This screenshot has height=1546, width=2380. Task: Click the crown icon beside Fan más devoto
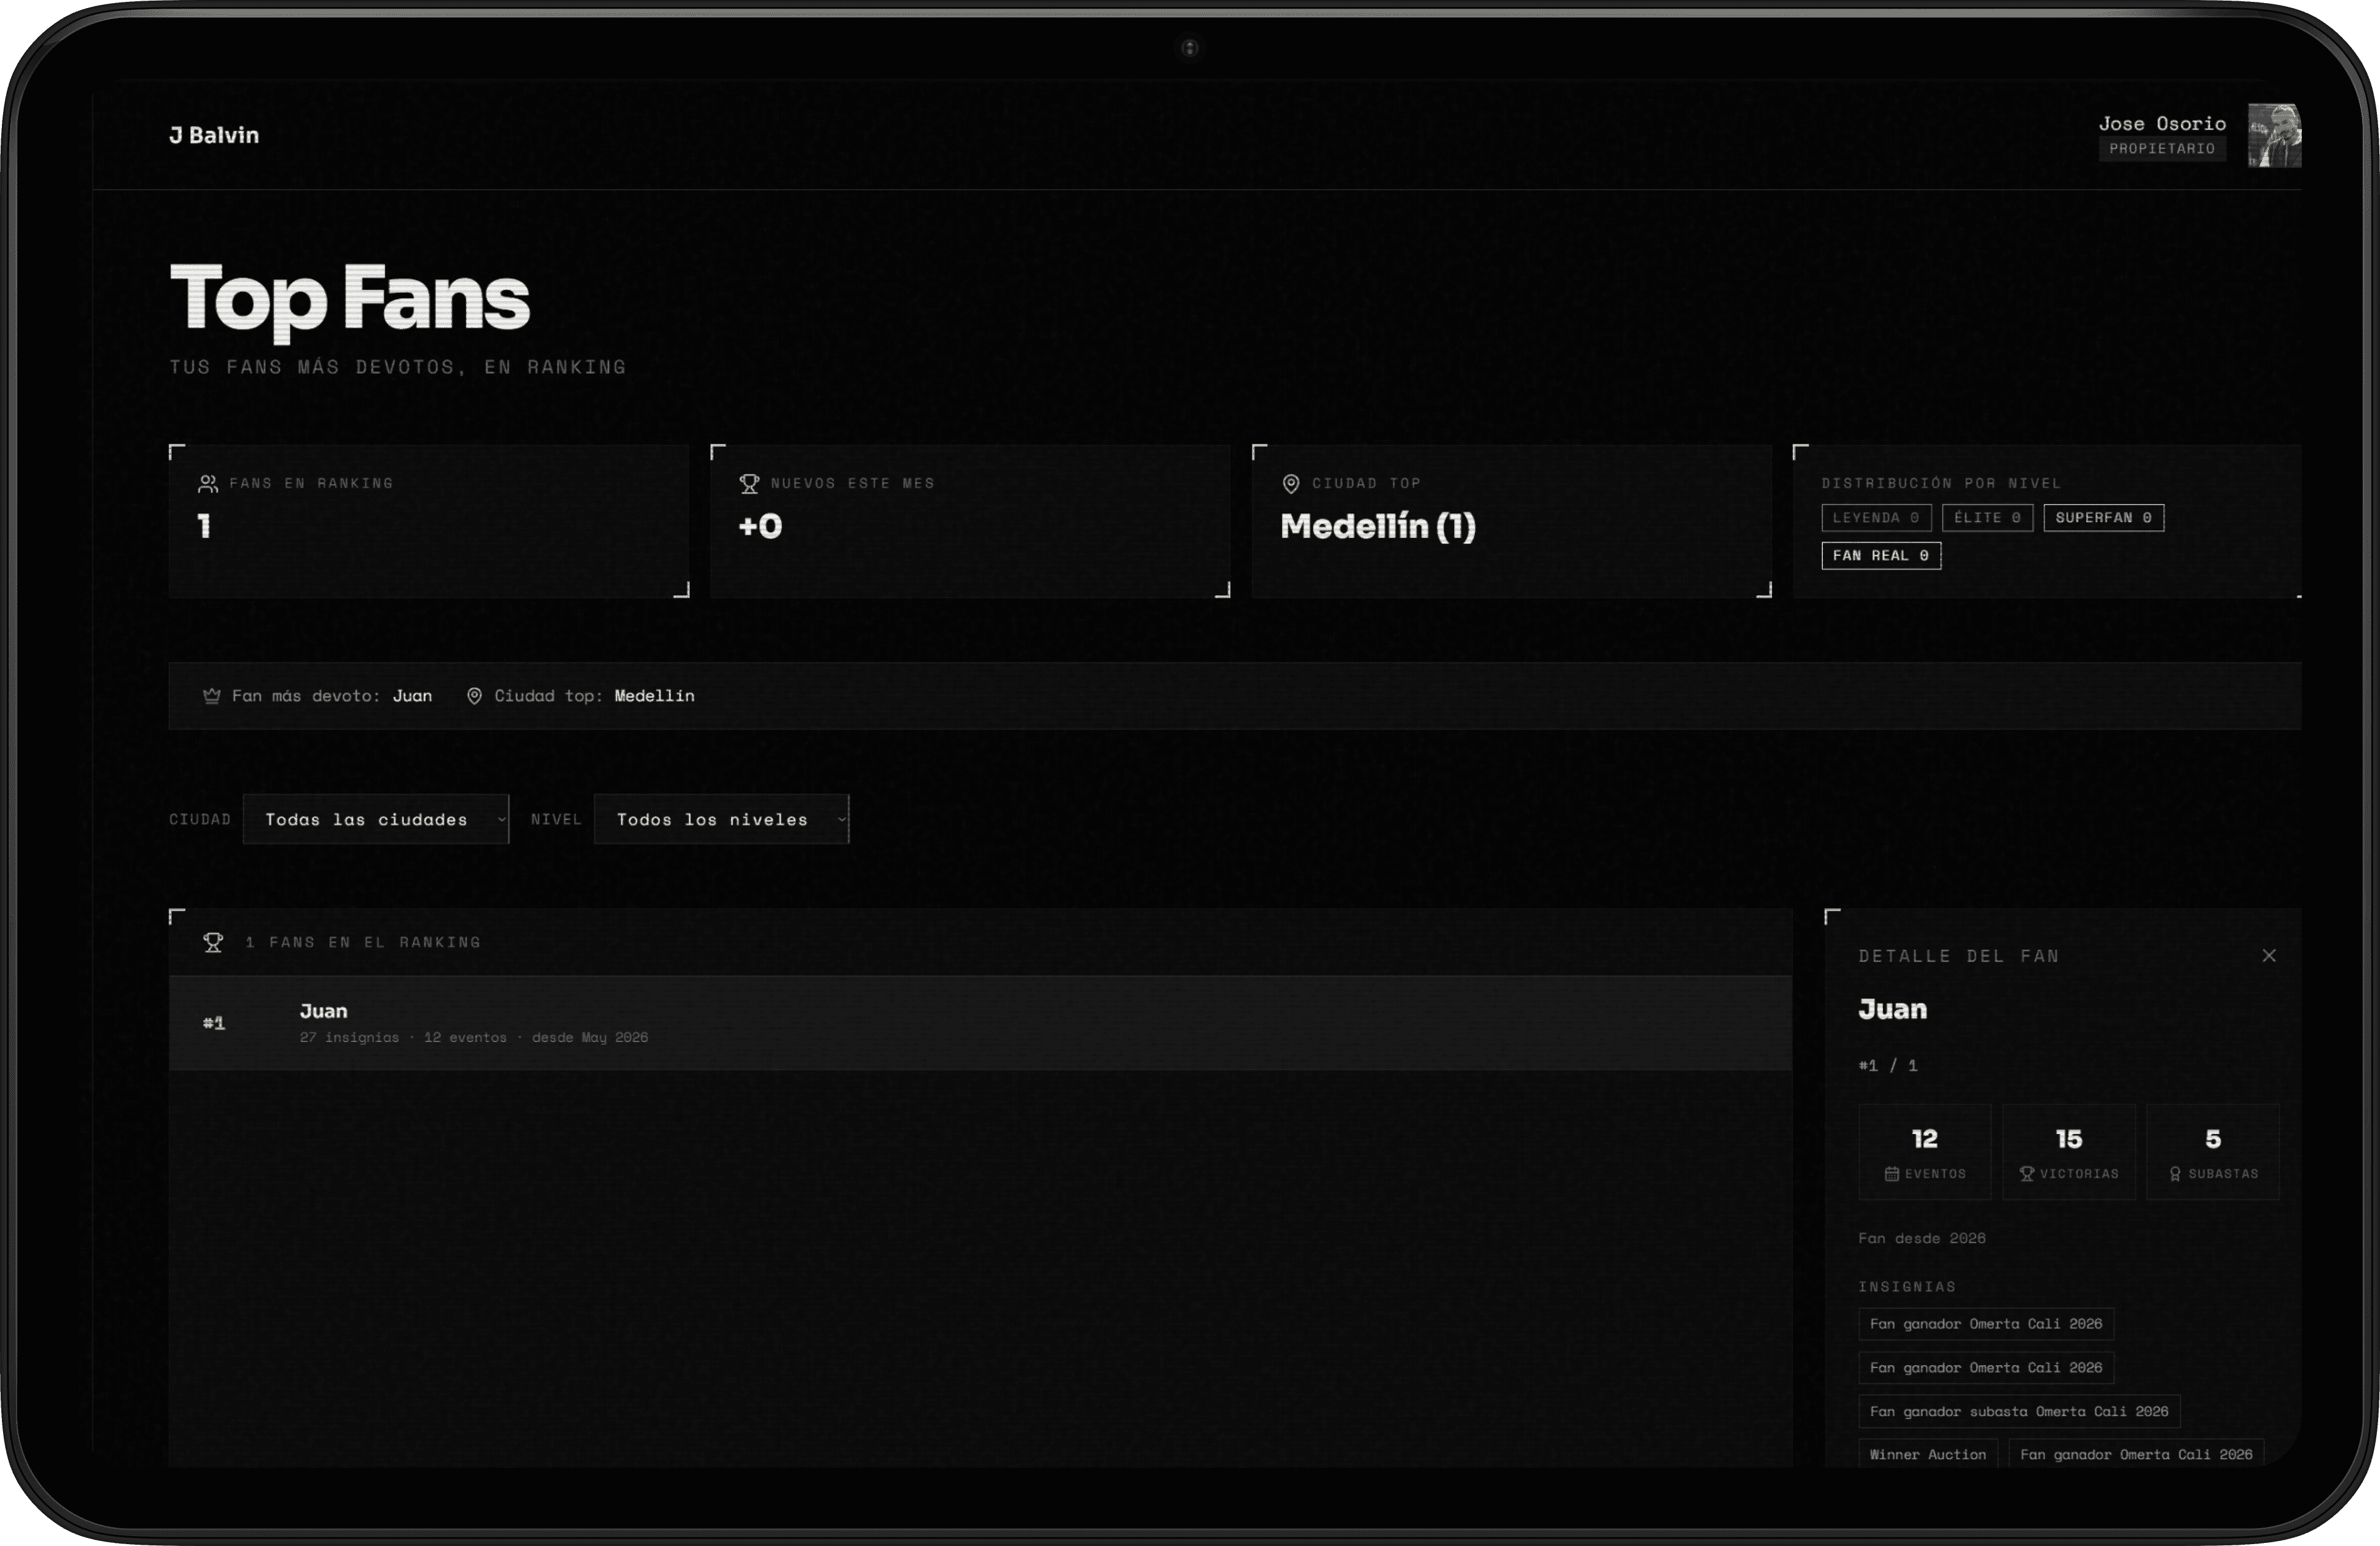tap(212, 696)
